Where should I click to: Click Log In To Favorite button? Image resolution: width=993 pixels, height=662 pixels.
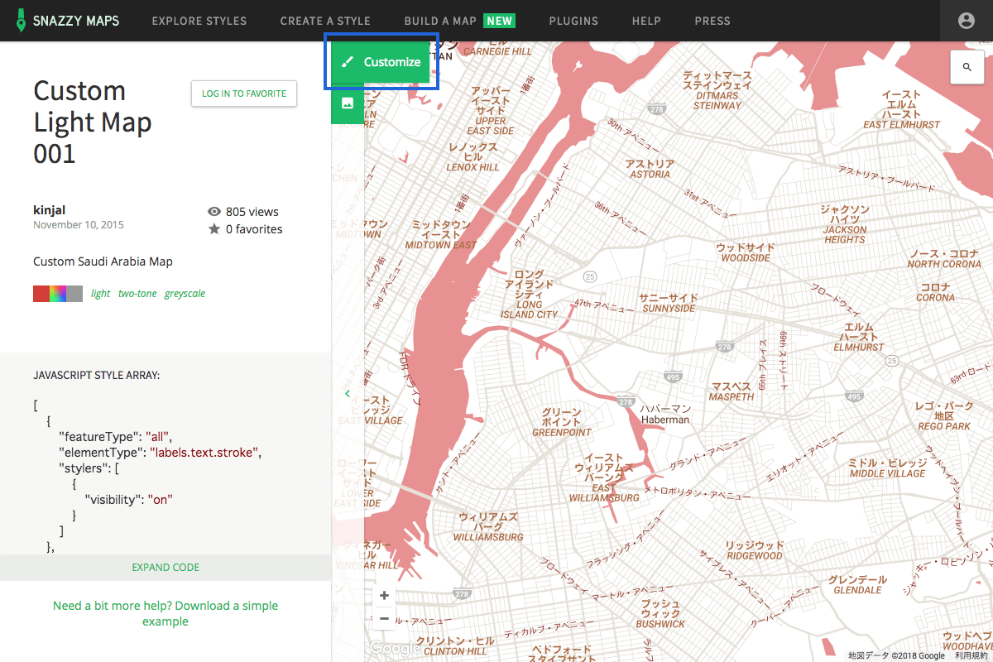pos(244,94)
